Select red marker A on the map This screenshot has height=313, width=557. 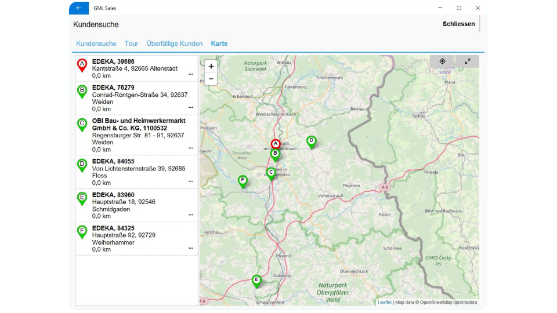tap(275, 145)
